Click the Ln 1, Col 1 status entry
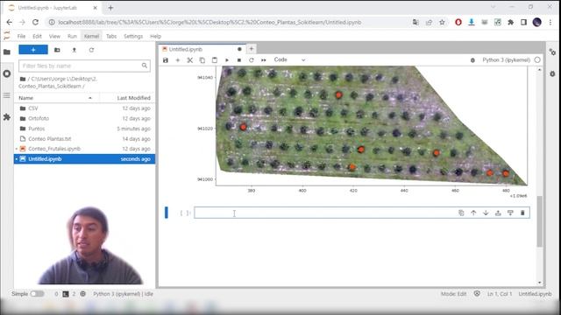Image resolution: width=561 pixels, height=315 pixels. coord(500,294)
